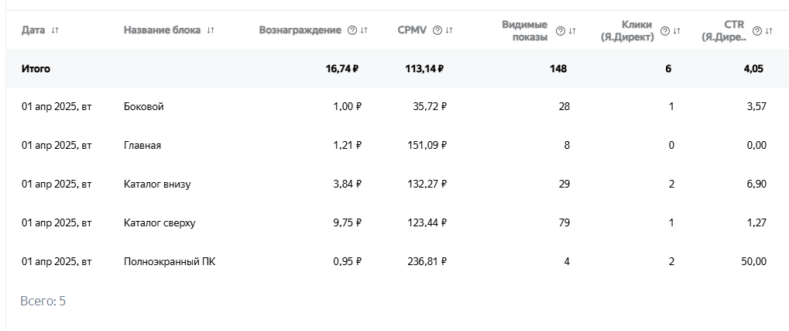Image resolution: width=789 pixels, height=331 pixels.
Task: Open Видимые показы help question icon
Action: click(x=561, y=31)
